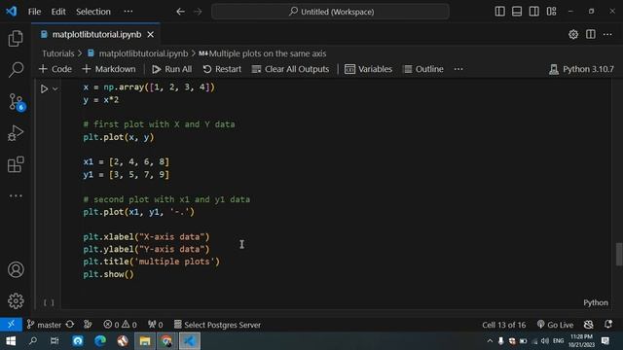623x350 pixels.
Task: Add a new Code cell
Action: click(55, 69)
